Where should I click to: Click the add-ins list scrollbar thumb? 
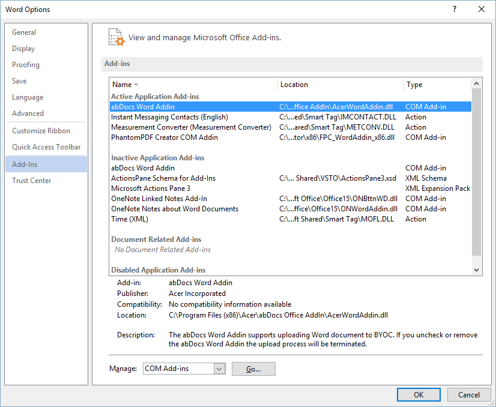[x=476, y=172]
